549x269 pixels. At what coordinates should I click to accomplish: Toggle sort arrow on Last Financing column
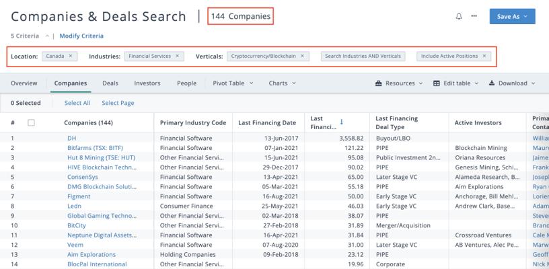[342, 122]
